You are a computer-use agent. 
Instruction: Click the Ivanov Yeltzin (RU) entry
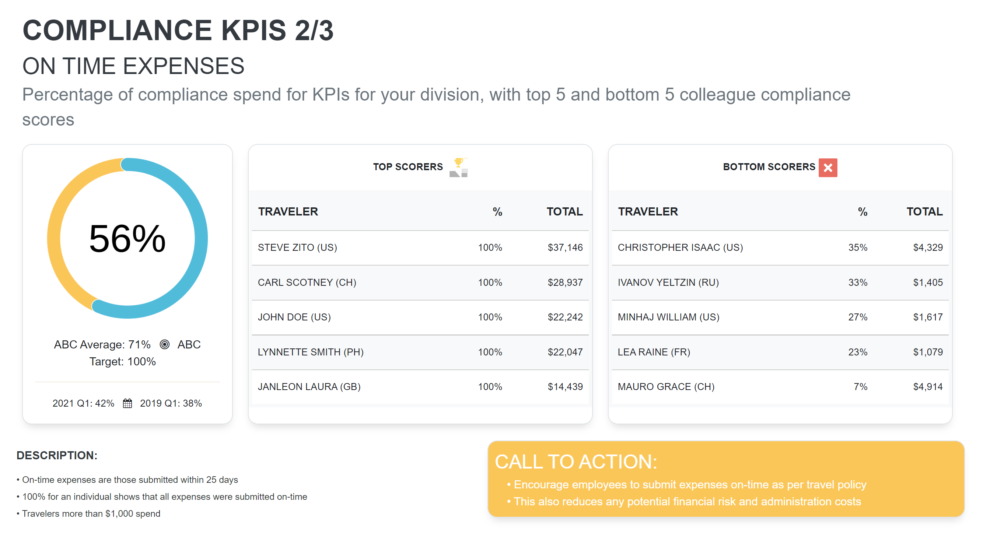(x=668, y=282)
